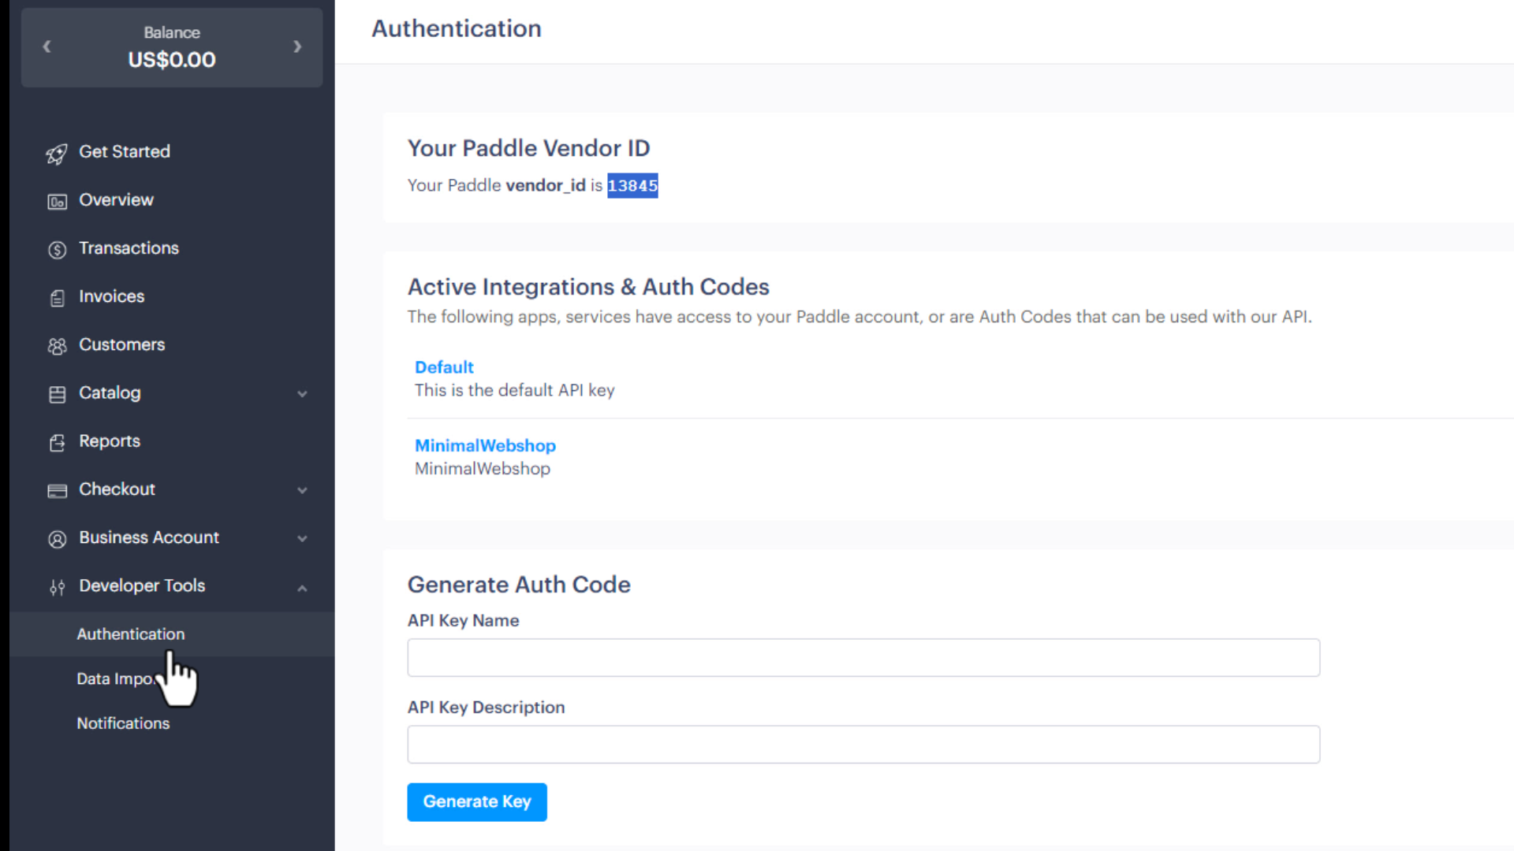Click the Developer Tools menu label
The image size is (1514, 851).
142,585
